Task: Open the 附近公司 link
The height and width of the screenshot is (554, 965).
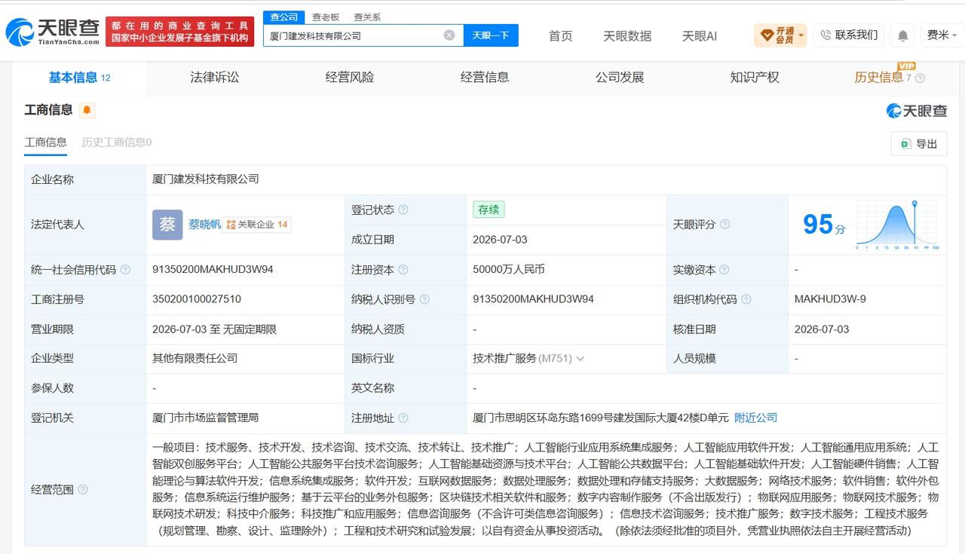Action: coord(755,418)
